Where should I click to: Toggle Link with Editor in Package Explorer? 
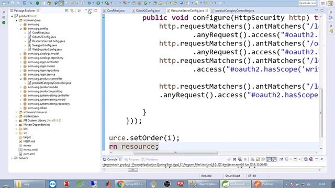pyautogui.click(x=72, y=10)
